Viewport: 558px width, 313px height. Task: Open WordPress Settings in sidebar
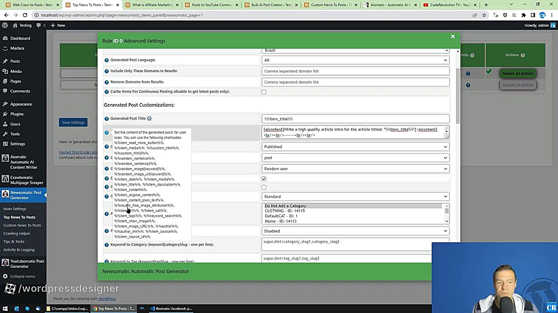pos(17,144)
